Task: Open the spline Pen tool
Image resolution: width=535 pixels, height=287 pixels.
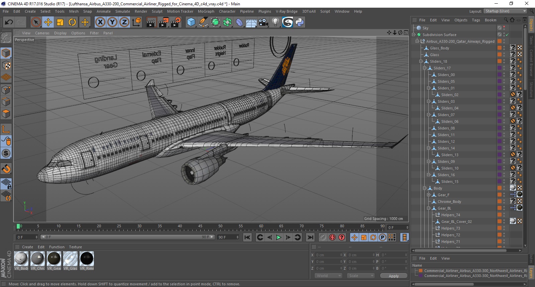Action: (203, 22)
